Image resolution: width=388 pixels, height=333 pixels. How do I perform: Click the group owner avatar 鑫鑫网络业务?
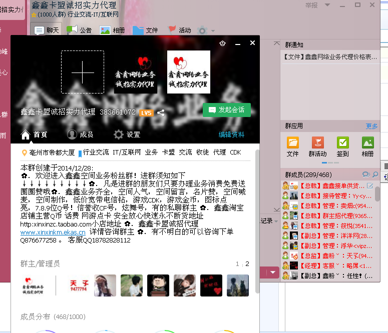33,285
